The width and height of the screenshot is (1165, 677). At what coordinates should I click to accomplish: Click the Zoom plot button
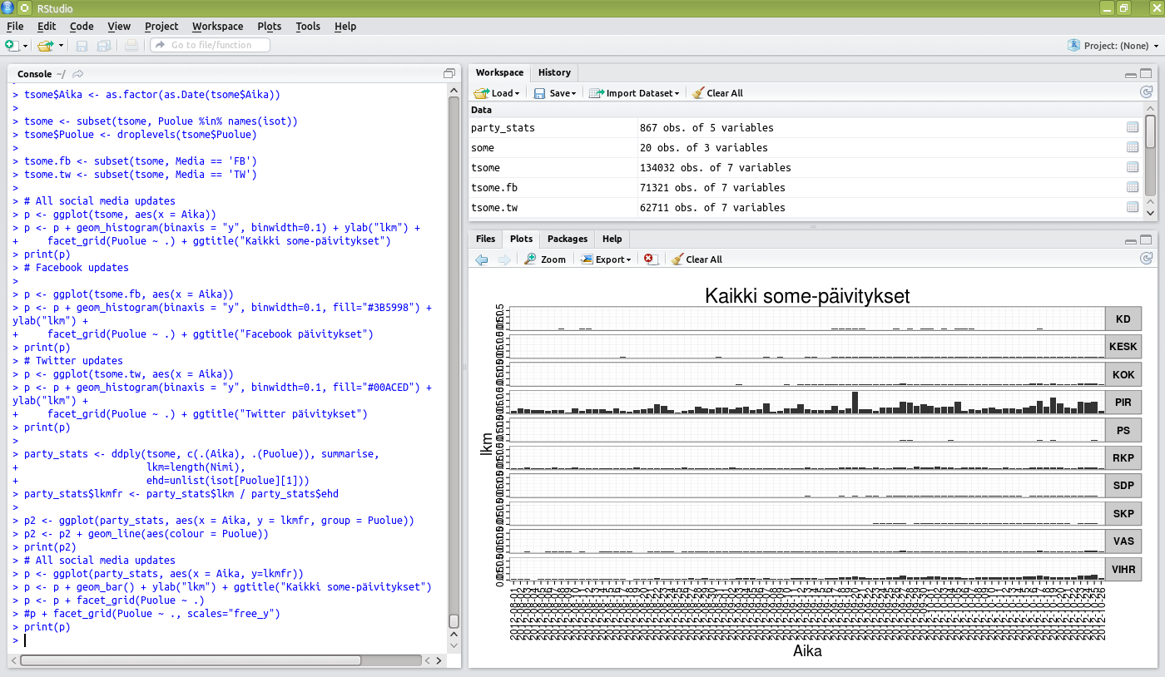point(545,259)
